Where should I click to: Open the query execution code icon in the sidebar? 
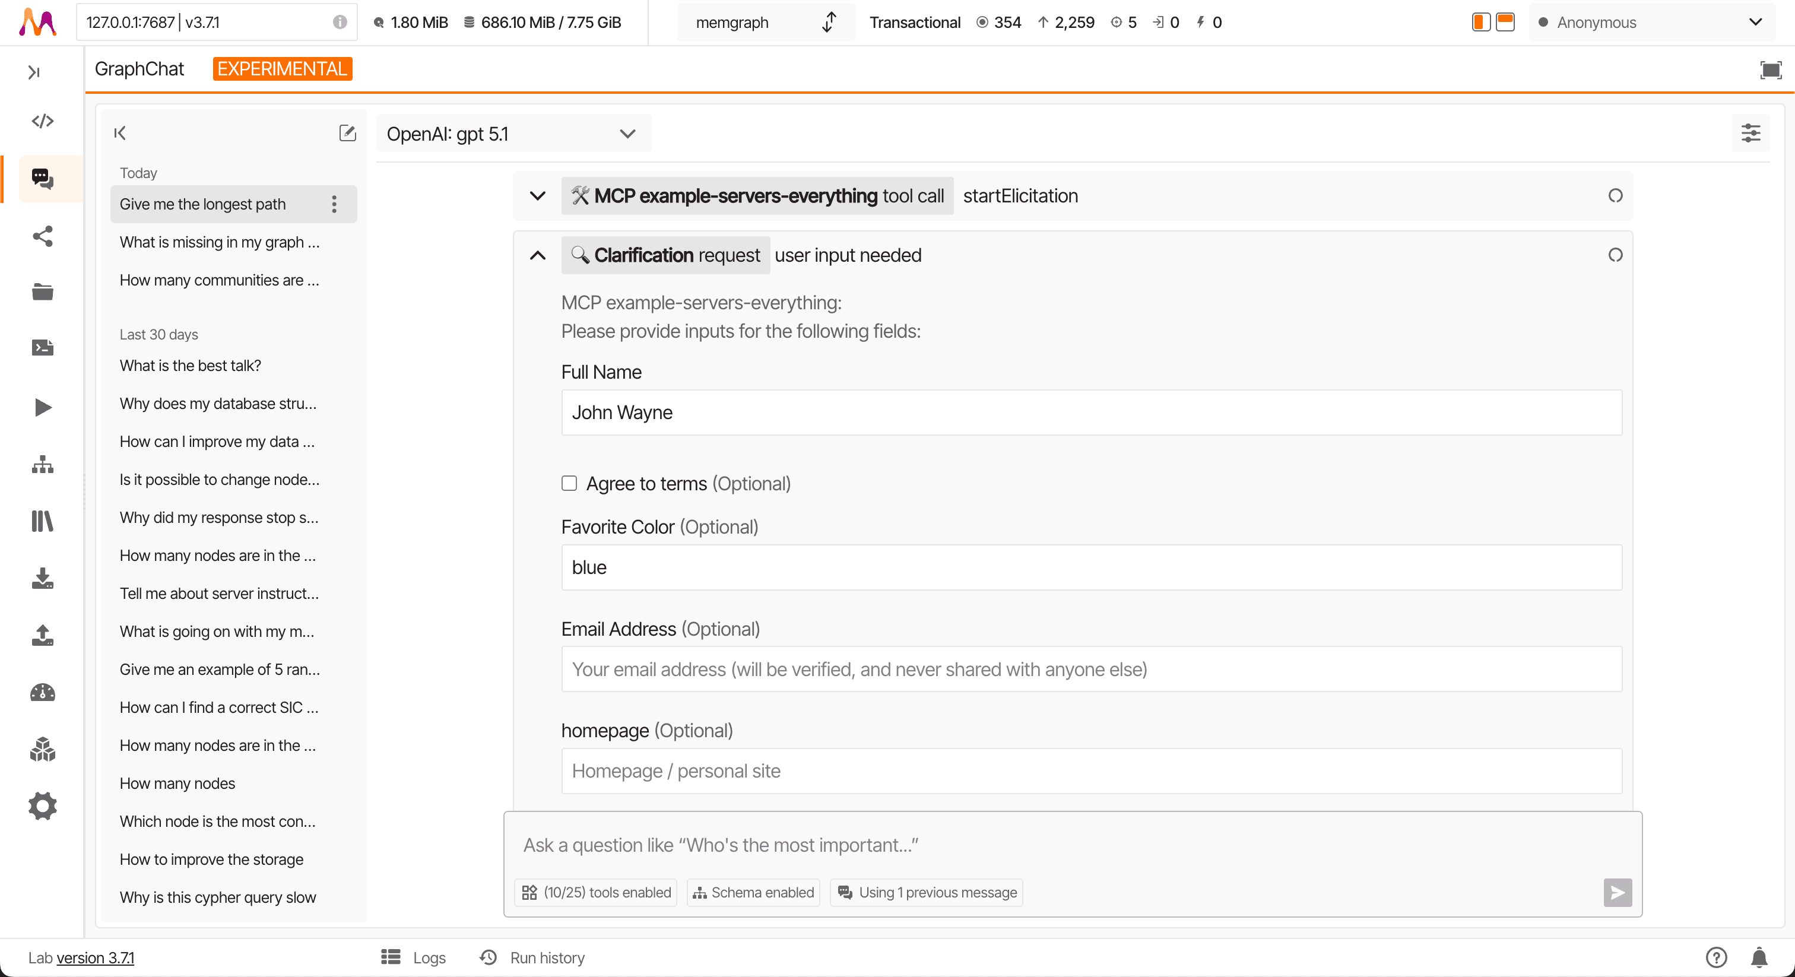[43, 121]
